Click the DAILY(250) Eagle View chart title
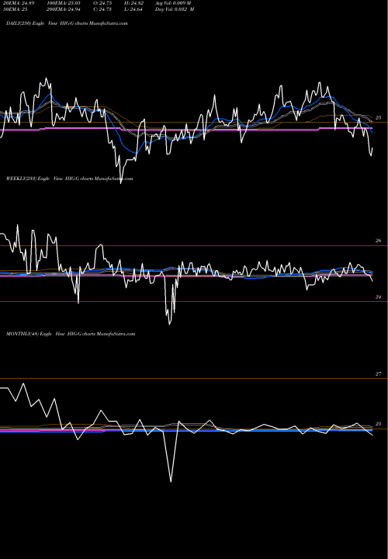The image size is (388, 559). 67,23
